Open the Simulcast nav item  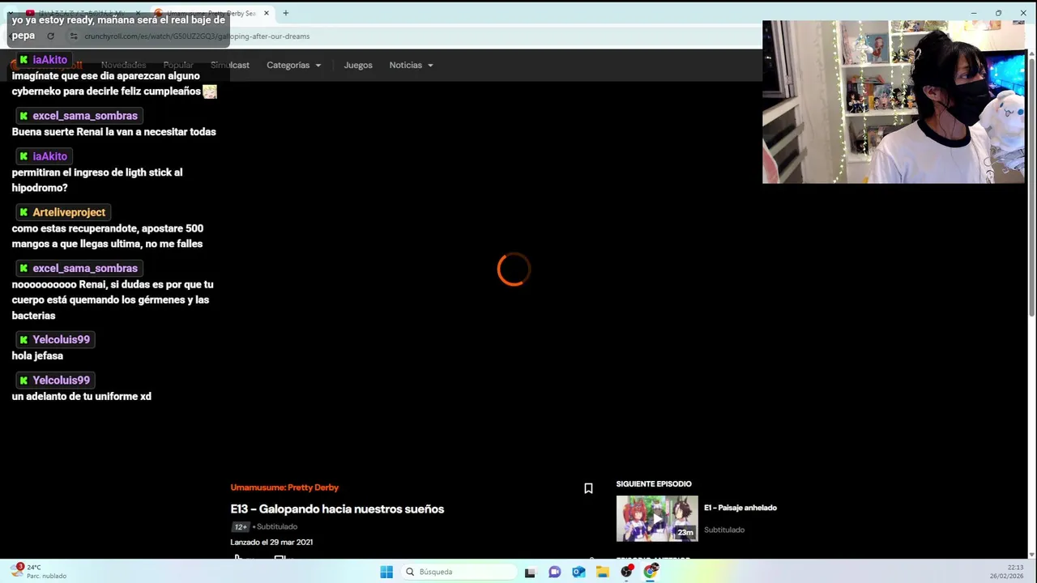(230, 65)
